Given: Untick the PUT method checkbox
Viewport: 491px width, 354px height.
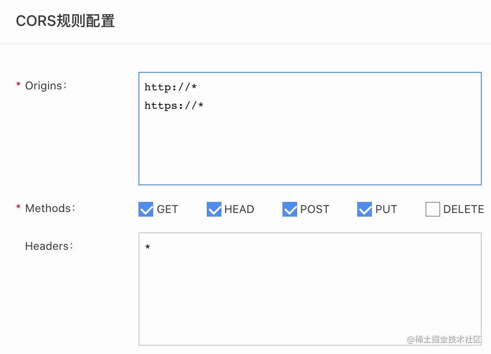Looking at the screenshot, I should point(365,209).
